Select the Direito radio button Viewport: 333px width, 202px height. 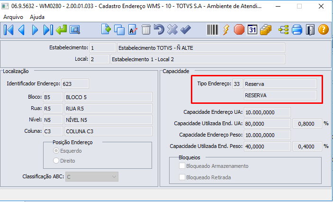tap(56, 161)
